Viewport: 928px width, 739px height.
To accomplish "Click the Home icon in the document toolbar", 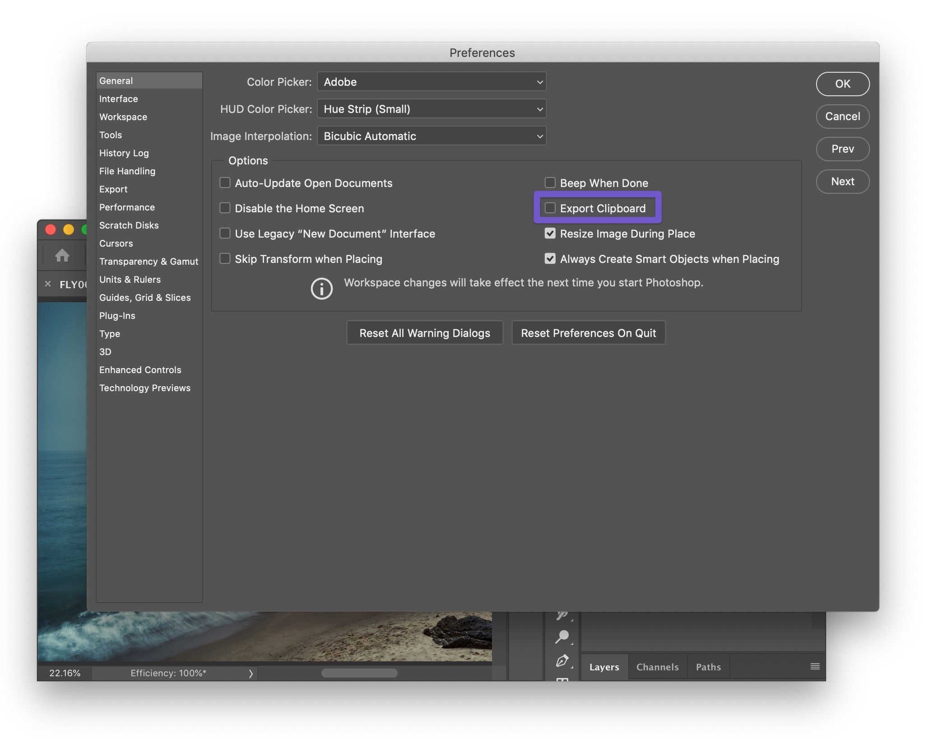I will click(62, 255).
